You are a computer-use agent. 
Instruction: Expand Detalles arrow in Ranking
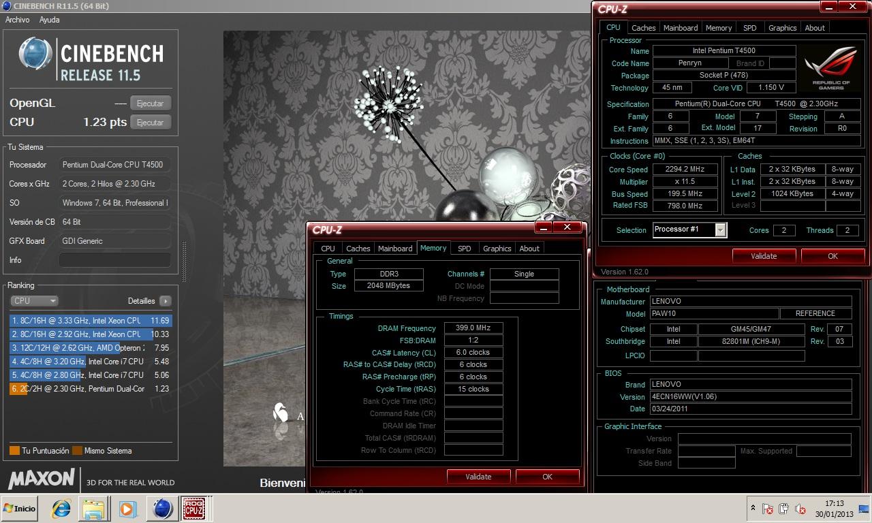point(165,300)
